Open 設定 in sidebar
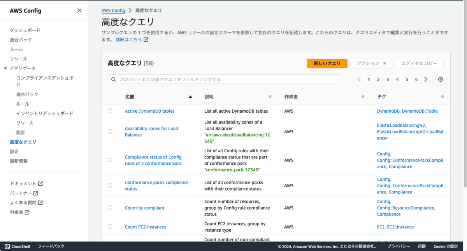Image resolution: width=467 pixels, height=251 pixels. (14, 152)
